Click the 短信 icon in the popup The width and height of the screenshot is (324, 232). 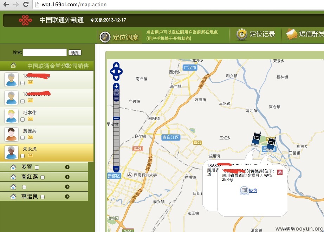[244, 190]
